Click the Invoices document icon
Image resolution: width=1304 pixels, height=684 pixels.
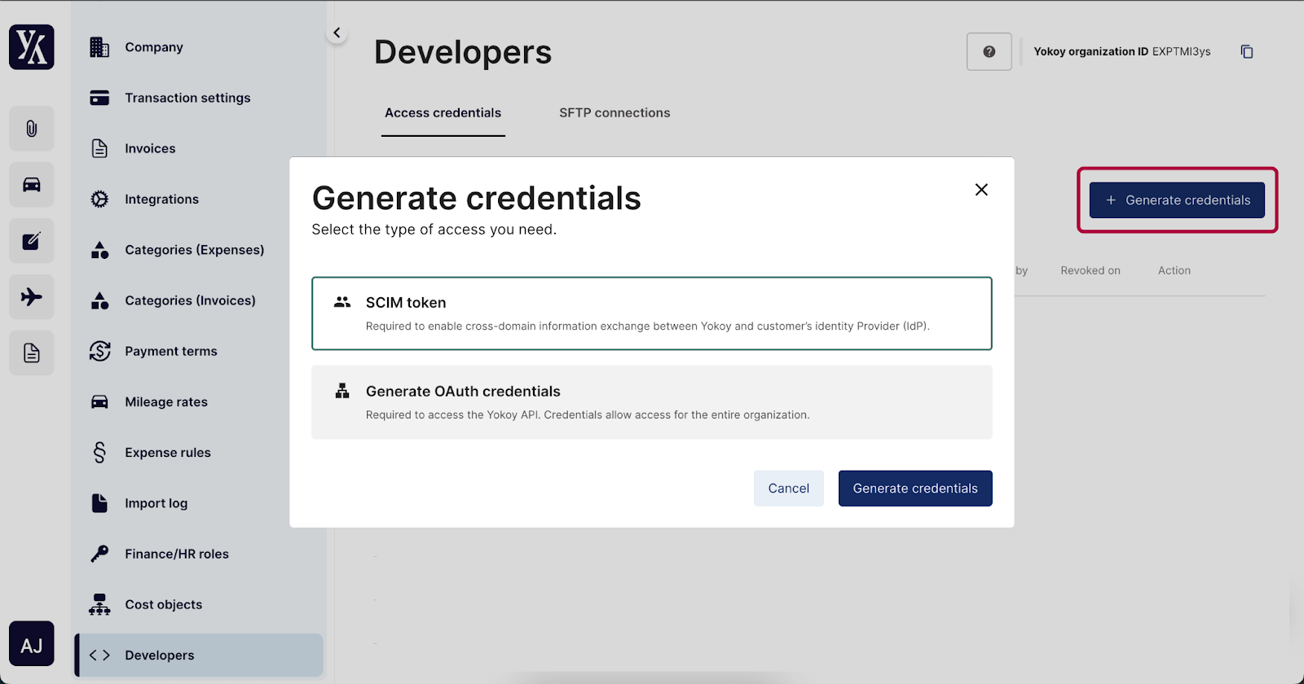click(x=99, y=148)
